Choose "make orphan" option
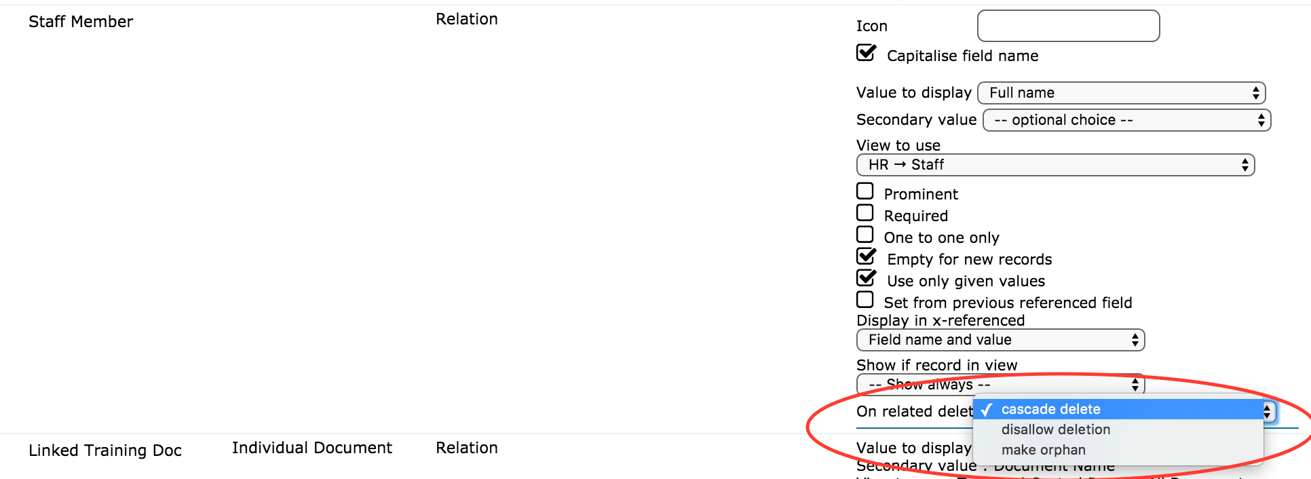This screenshot has height=479, width=1311. pyautogui.click(x=1043, y=449)
